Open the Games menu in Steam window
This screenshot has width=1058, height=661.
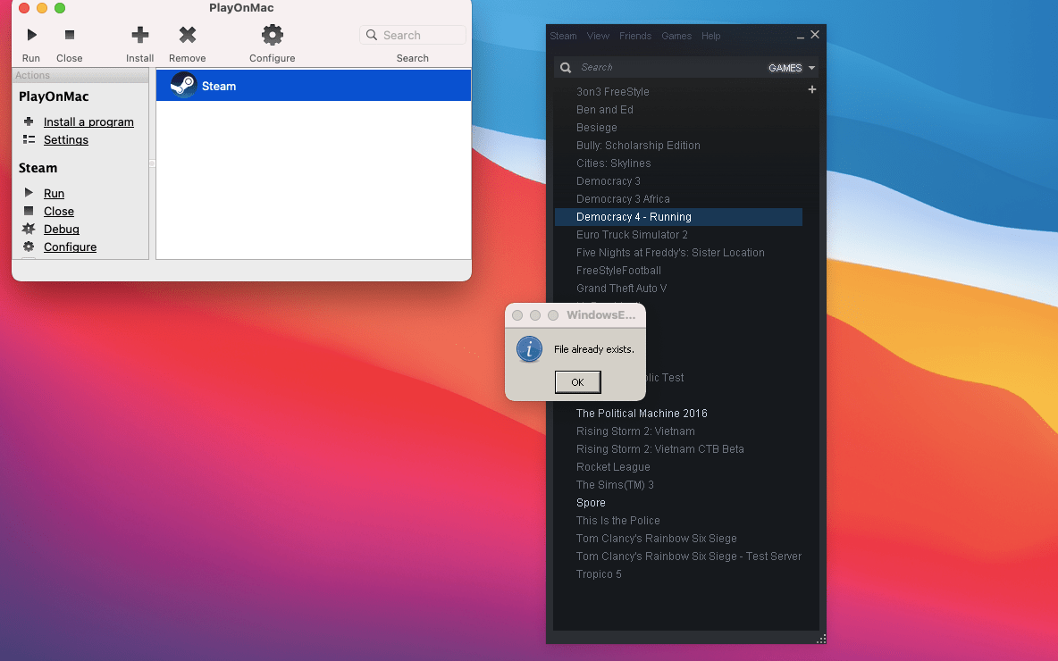click(676, 36)
